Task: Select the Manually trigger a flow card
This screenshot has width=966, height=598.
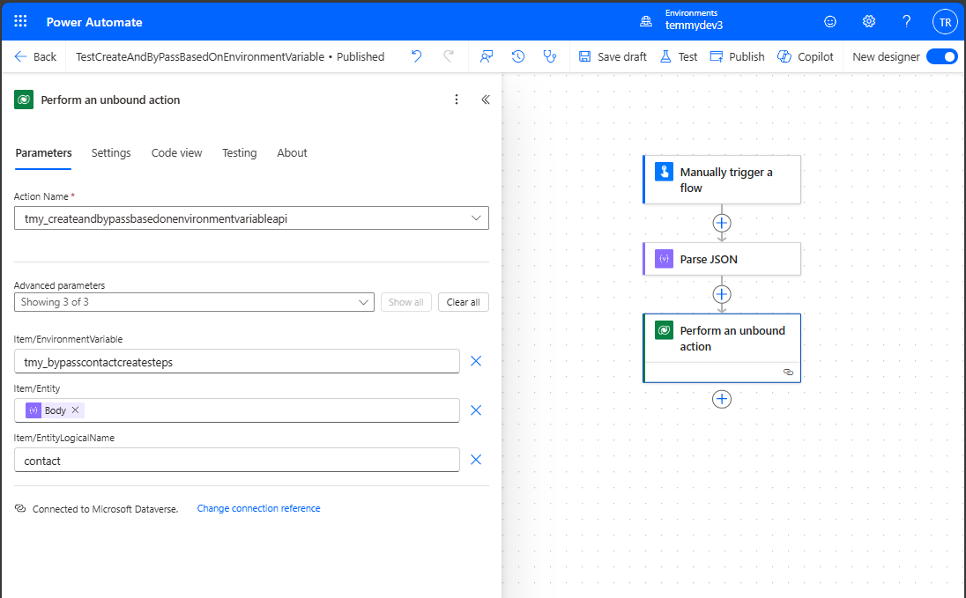Action: pos(722,179)
